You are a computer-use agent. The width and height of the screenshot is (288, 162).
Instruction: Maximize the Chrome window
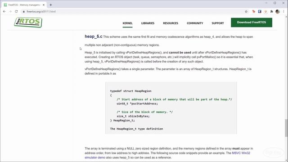coord(275,3)
